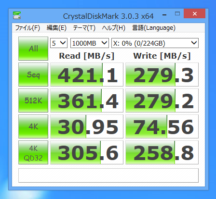216x199 pixels.
Task: Select the Seq write result 279.3
Action: pos(162,75)
